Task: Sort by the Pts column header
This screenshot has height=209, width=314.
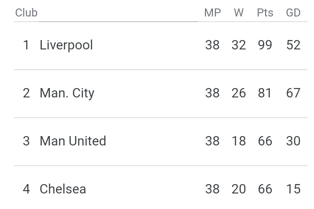Action: [265, 13]
